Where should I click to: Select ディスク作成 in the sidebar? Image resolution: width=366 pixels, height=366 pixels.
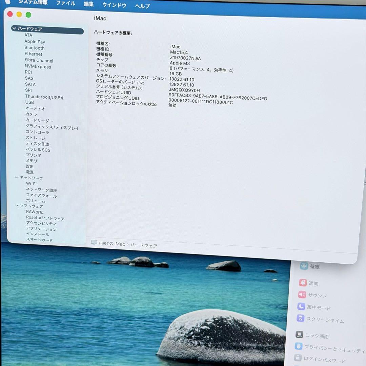coord(37,144)
